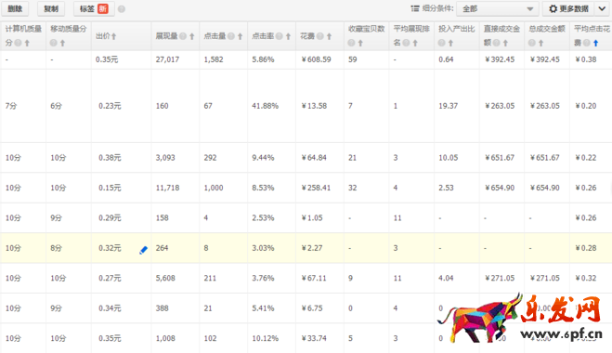This screenshot has width=612, height=353.
Task: Sort 花费 column with arrow icon
Action: click(x=329, y=36)
